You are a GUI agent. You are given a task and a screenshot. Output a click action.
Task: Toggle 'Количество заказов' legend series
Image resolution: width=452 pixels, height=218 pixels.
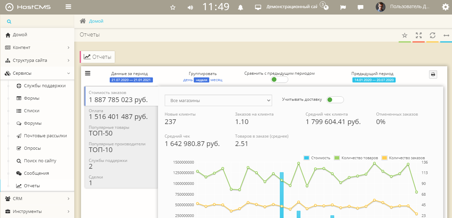point(403,158)
